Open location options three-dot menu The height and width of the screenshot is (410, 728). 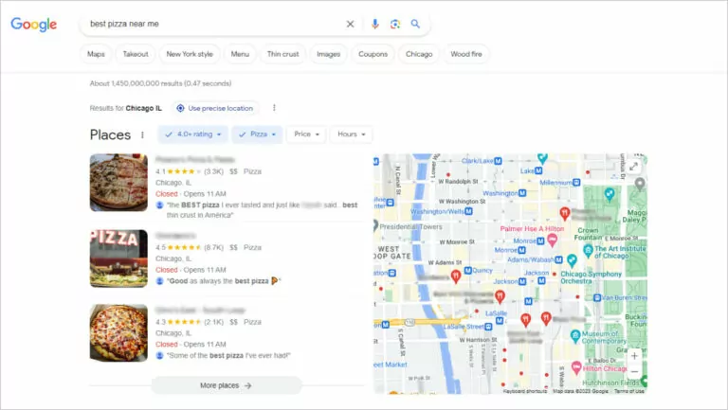(274, 108)
